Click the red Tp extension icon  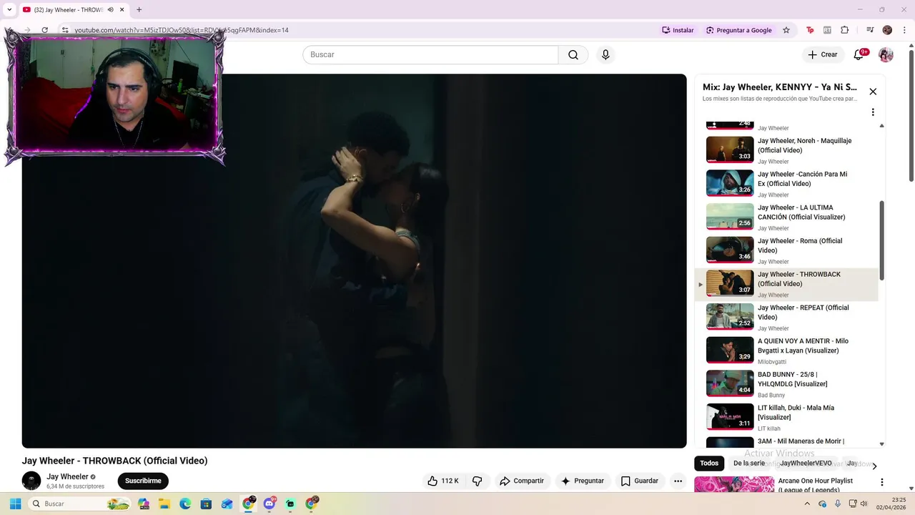coord(810,30)
